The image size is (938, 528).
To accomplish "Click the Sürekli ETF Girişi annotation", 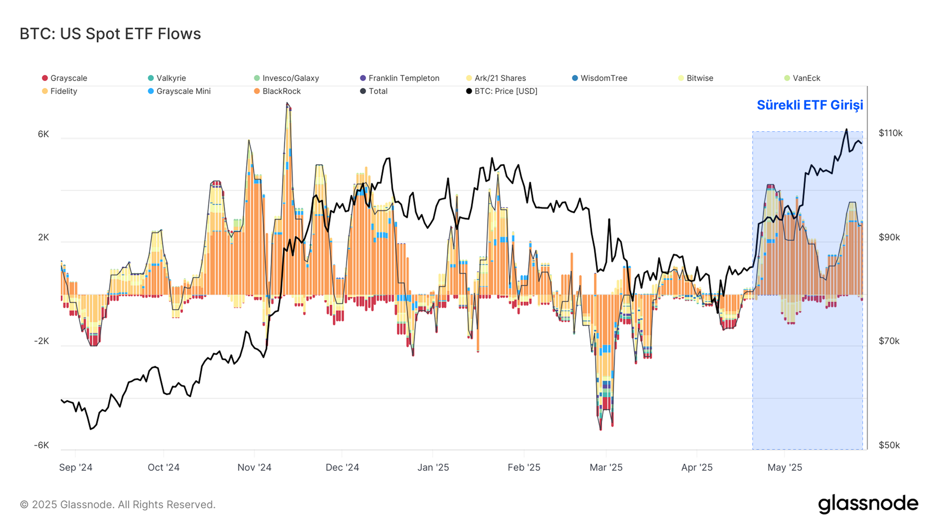I will (x=809, y=105).
